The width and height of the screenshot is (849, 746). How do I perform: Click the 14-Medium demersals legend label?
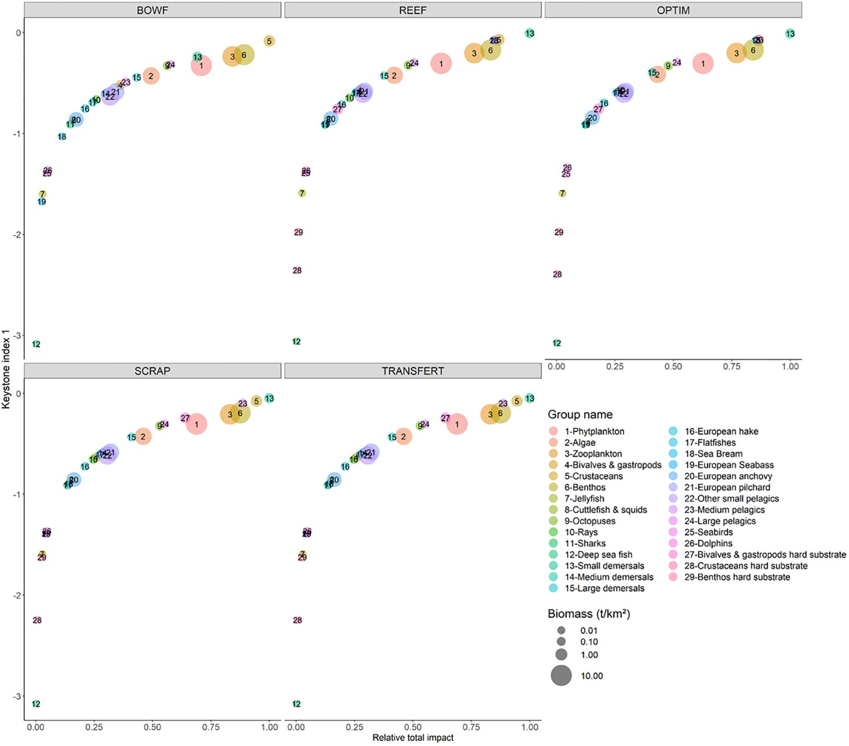[609, 577]
